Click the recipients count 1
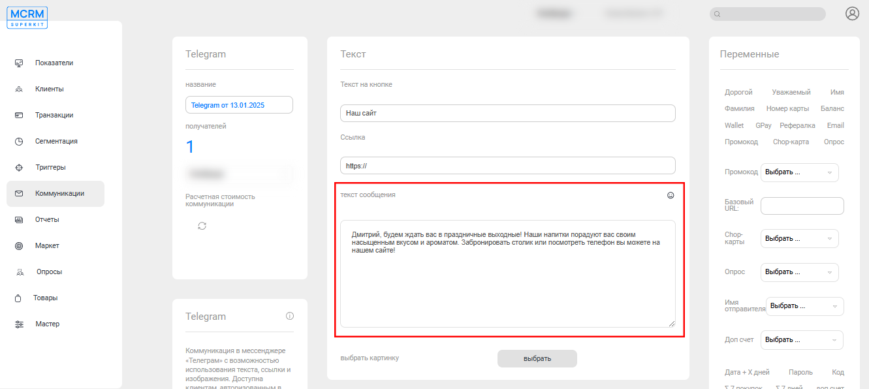869x389 pixels. coord(190,147)
